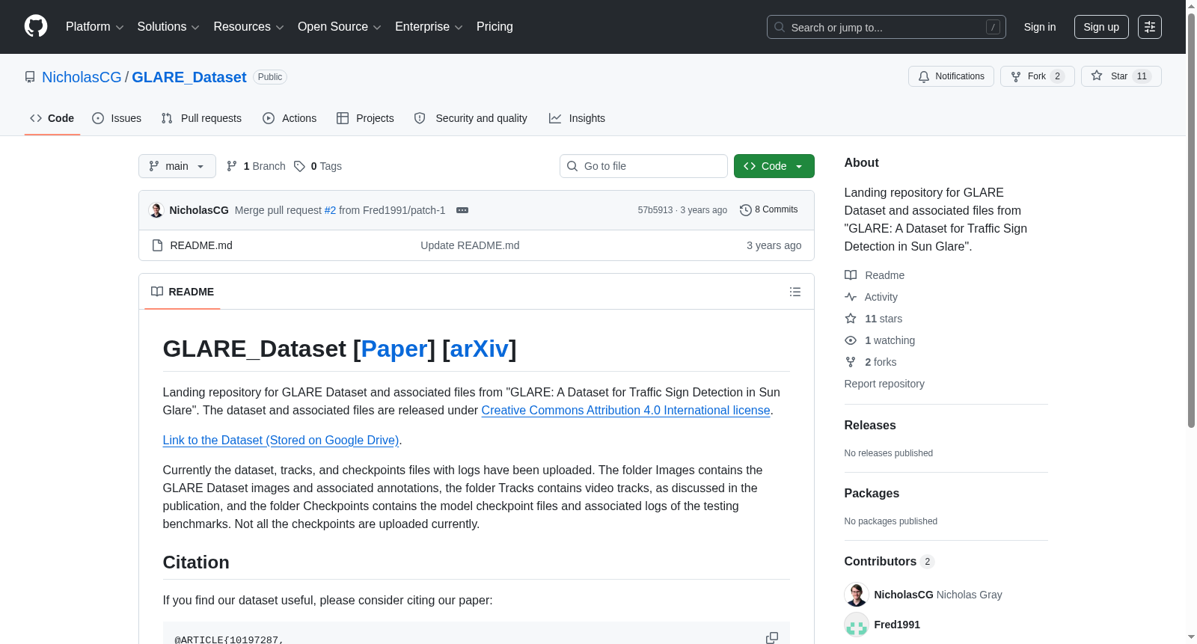Open the Resources dropdown
Image resolution: width=1197 pixels, height=644 pixels.
tap(248, 27)
